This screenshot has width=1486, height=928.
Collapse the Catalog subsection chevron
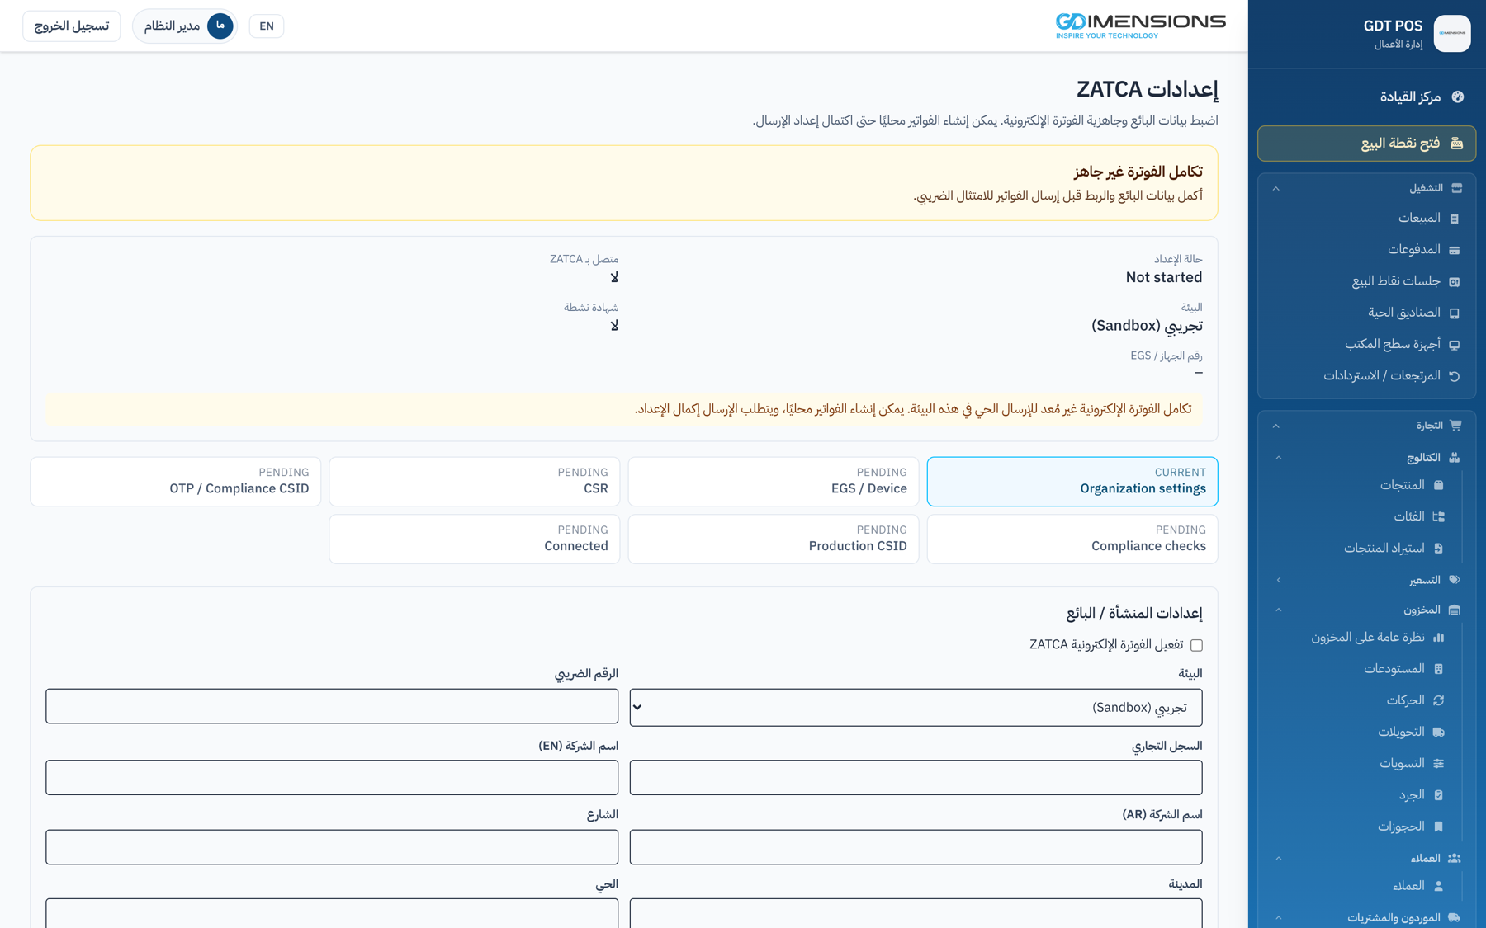[1279, 458]
